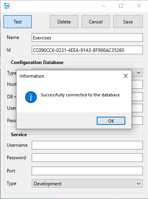Click the Host field's visible right portion

(x=137, y=84)
